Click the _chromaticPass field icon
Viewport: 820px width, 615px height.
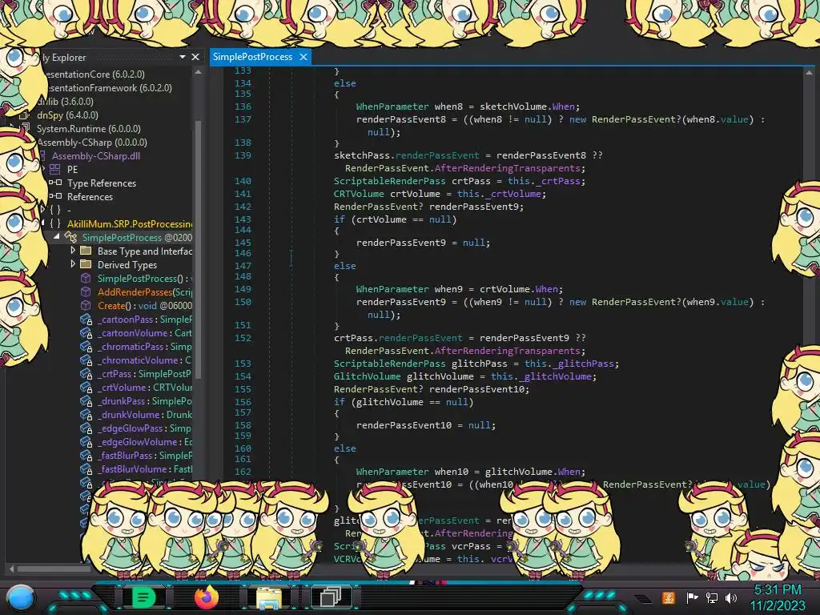pyautogui.click(x=86, y=347)
